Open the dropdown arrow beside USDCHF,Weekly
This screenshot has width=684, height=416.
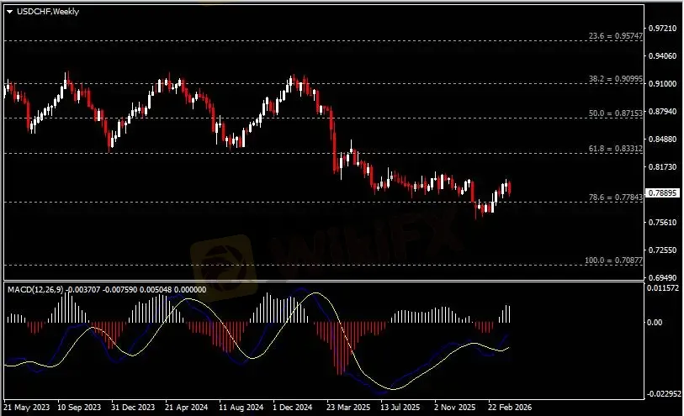click(9, 10)
